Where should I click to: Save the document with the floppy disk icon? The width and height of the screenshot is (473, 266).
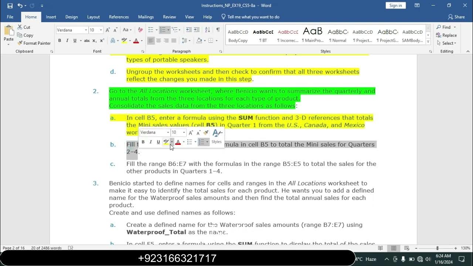point(10,6)
